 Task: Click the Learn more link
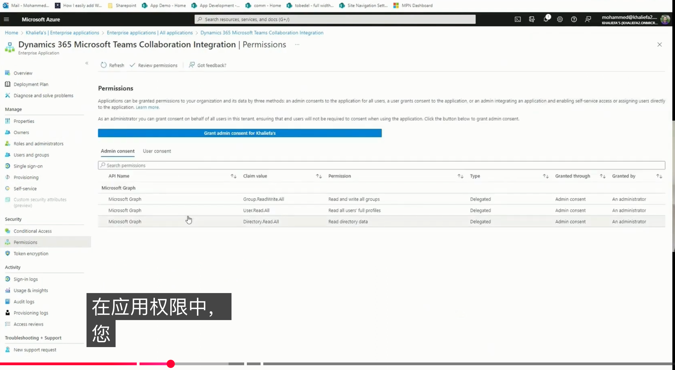click(x=147, y=107)
